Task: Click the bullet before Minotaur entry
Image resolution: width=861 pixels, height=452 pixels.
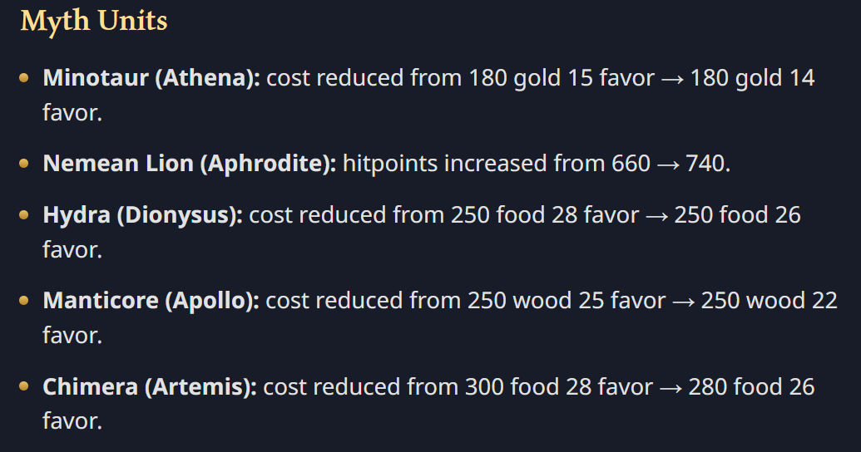Action: (24, 78)
